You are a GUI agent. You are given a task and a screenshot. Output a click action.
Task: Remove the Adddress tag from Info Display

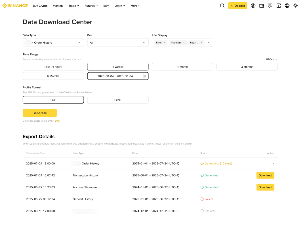184,43
